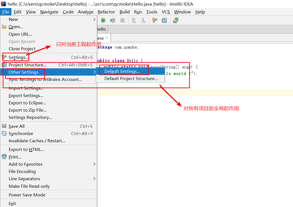Choose Add to Favorites
The height and width of the screenshot is (207, 293).
tap(49, 164)
